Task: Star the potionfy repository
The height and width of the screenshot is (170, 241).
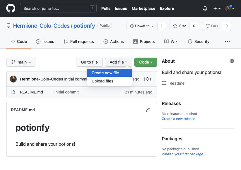Action: [x=180, y=26]
